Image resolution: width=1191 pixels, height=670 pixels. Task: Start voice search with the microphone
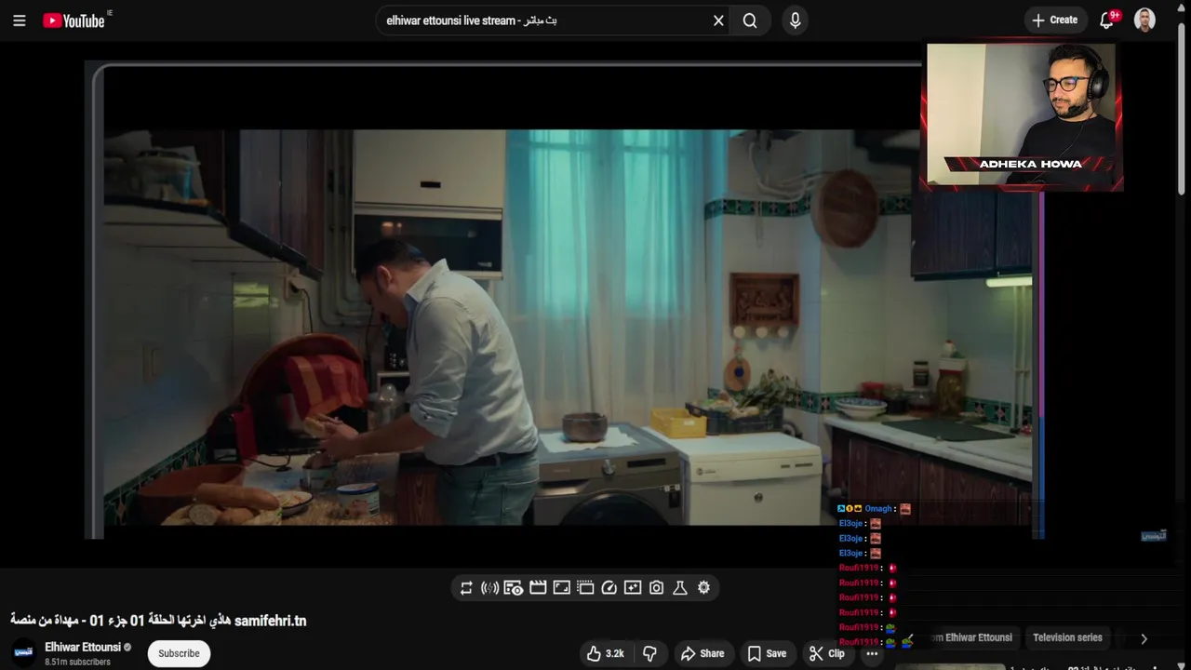pos(795,20)
